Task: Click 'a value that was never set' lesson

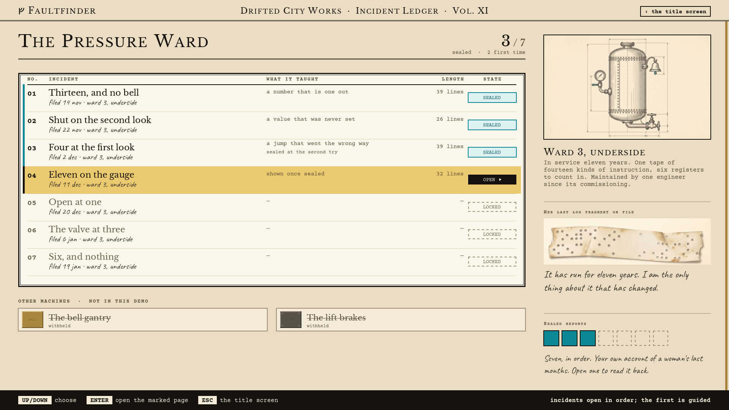Action: [x=311, y=119]
